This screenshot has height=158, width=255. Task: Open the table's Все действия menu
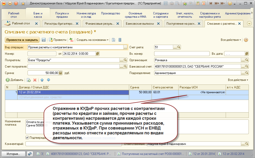tap(238, 80)
